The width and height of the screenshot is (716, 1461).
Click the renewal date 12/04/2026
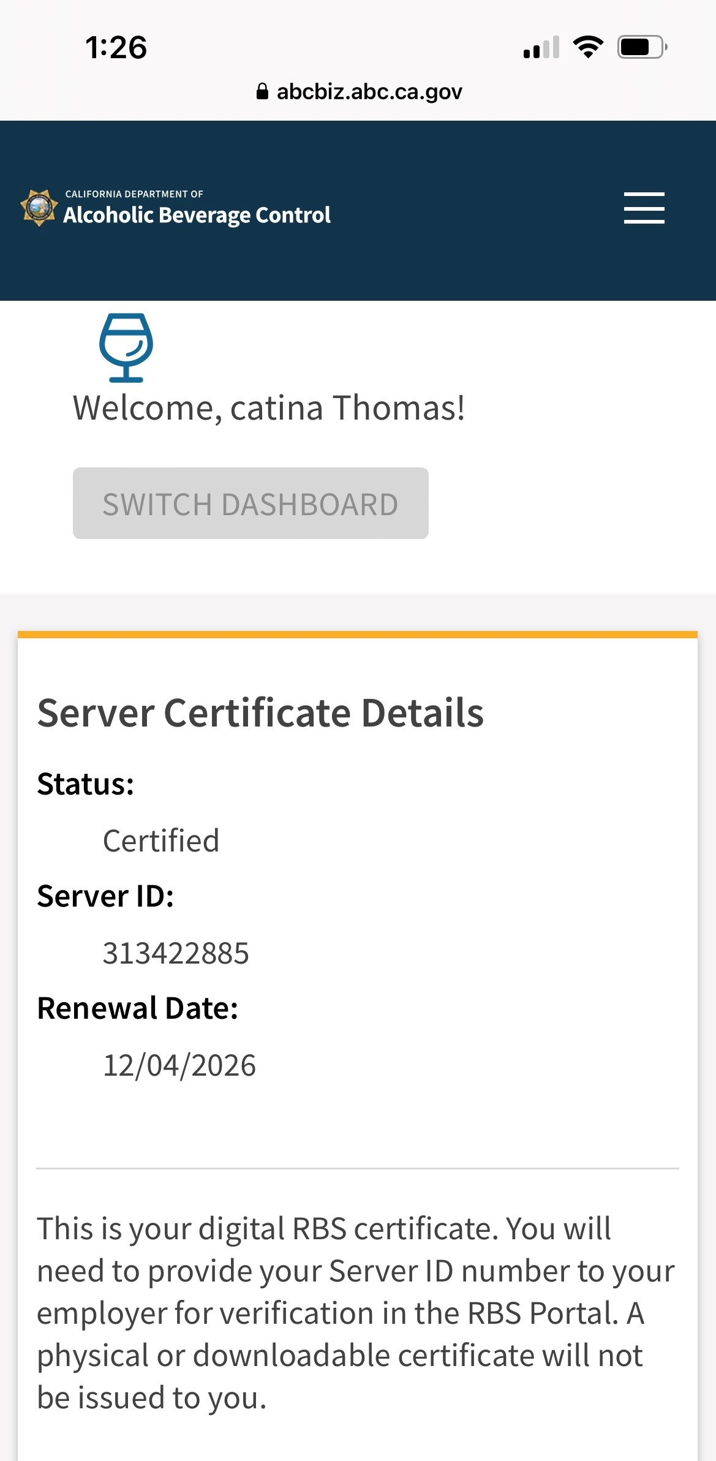pos(179,1065)
